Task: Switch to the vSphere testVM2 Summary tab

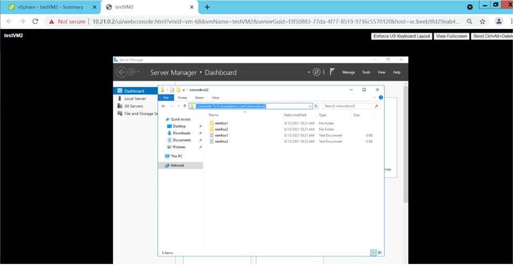Action: [x=51, y=7]
